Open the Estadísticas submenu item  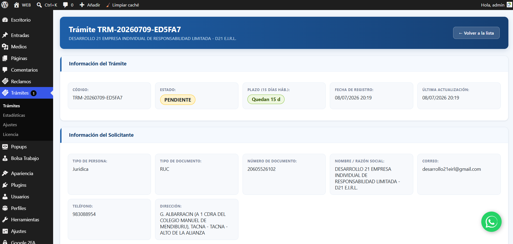[14, 115]
